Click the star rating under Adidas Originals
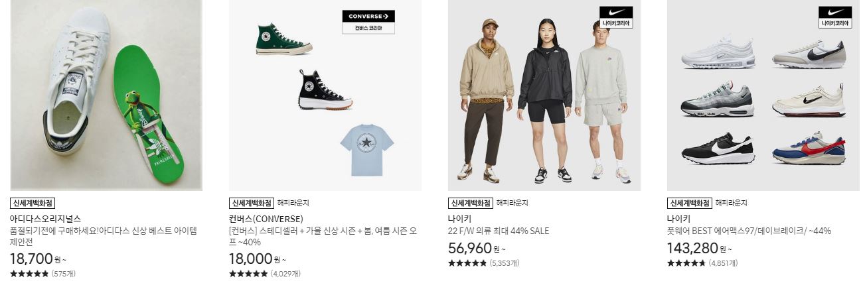 coord(29,274)
